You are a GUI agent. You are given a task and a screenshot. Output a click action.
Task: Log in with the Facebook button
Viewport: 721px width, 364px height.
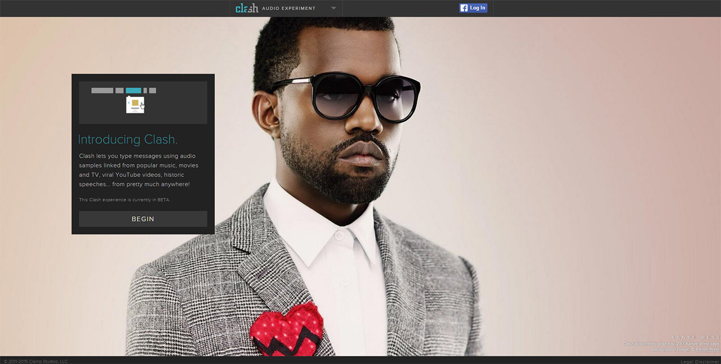[473, 8]
